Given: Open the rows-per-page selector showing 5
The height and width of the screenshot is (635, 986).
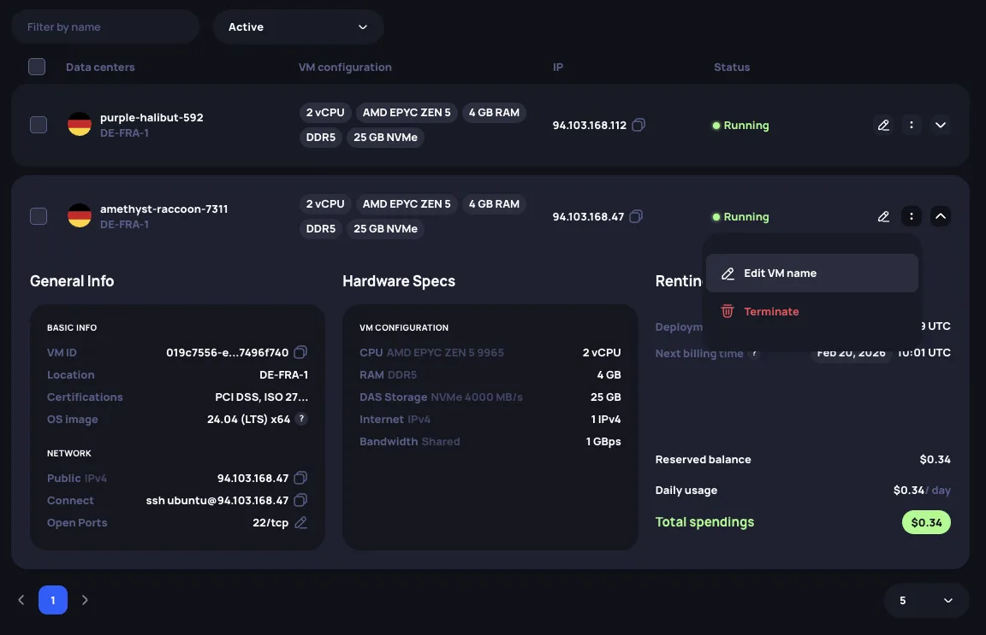Looking at the screenshot, I should pyautogui.click(x=926, y=600).
